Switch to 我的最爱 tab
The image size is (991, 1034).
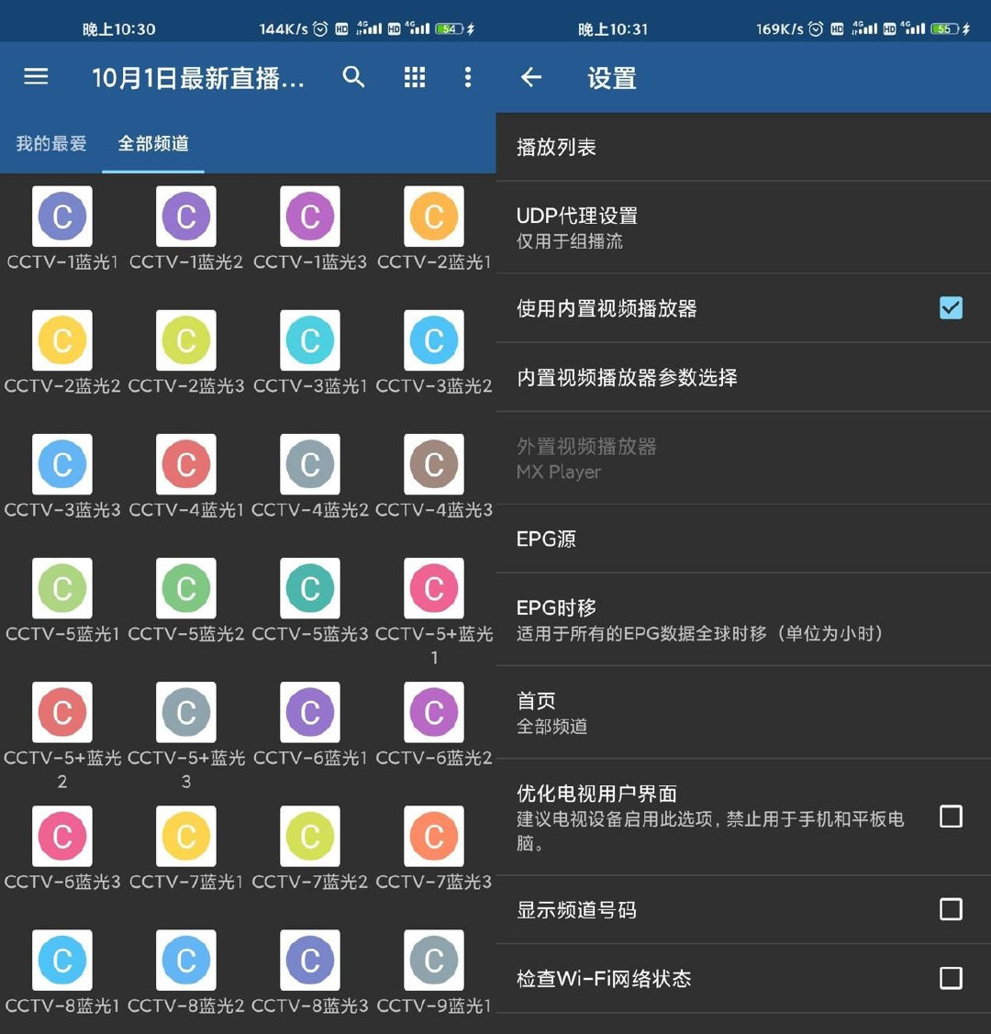51,143
